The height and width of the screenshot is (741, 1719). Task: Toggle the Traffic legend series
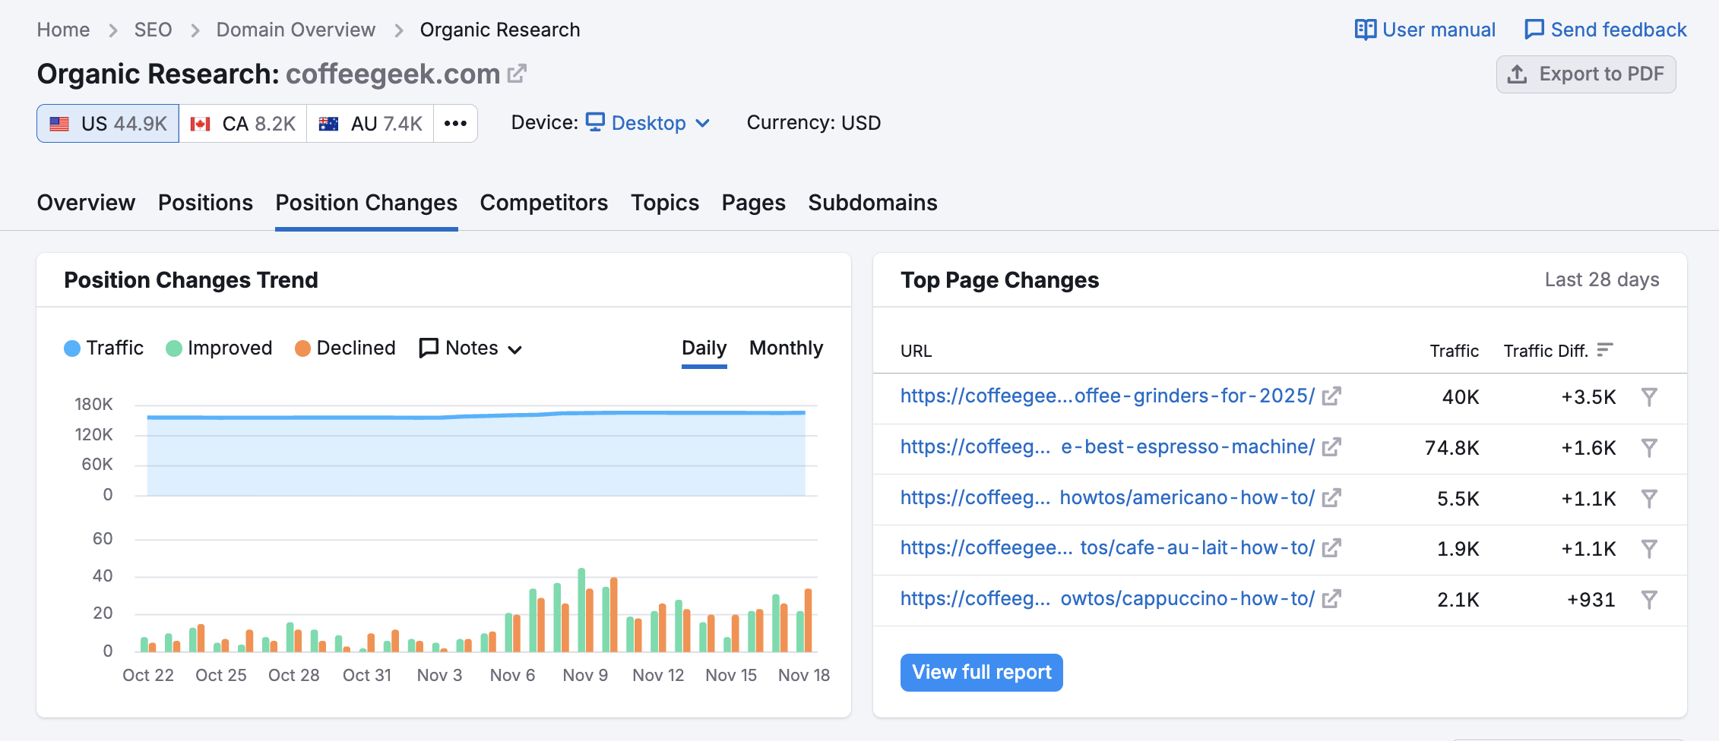point(104,348)
